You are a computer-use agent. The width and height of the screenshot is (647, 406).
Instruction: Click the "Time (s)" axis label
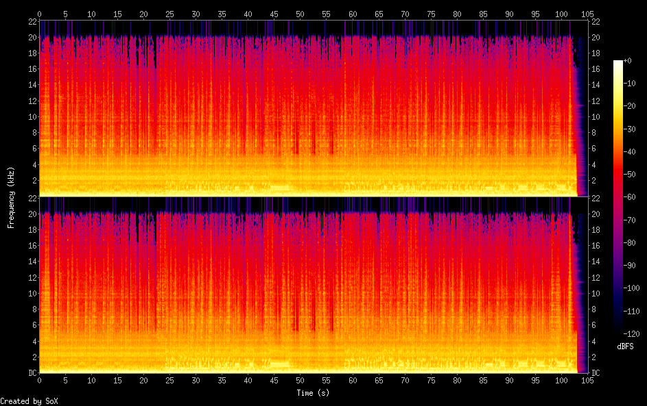coord(314,393)
